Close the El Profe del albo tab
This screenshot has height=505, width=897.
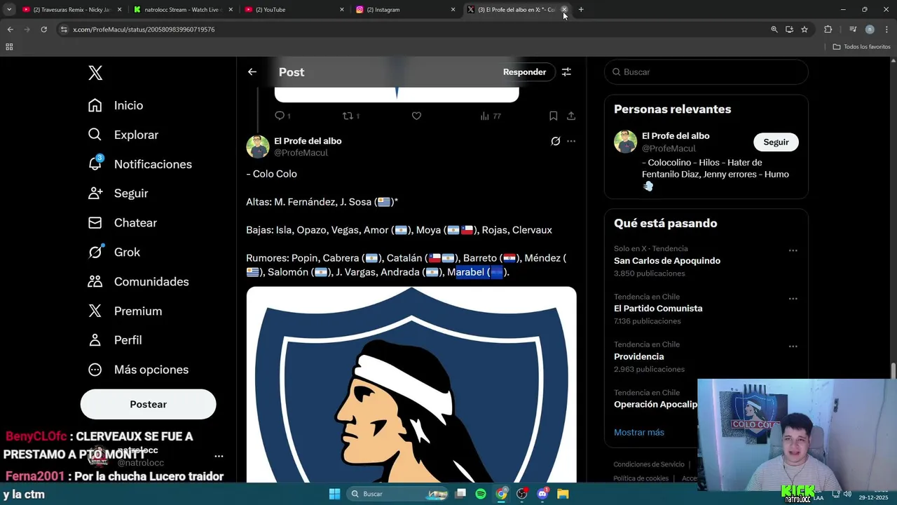coord(564,10)
